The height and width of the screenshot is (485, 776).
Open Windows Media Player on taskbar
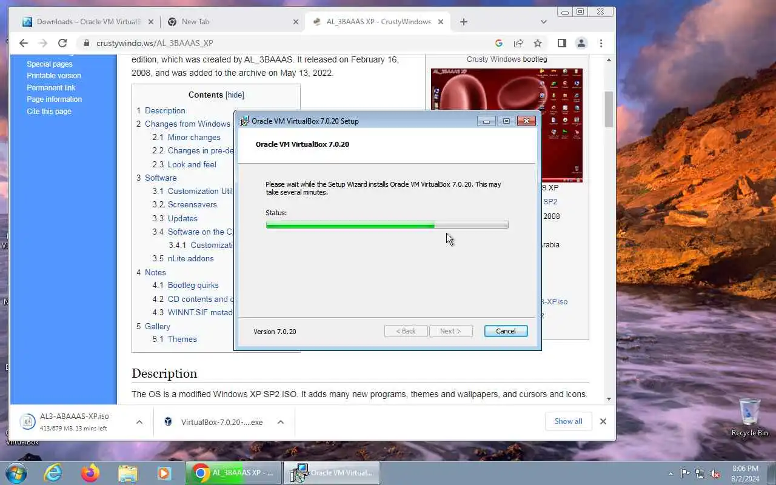point(164,473)
